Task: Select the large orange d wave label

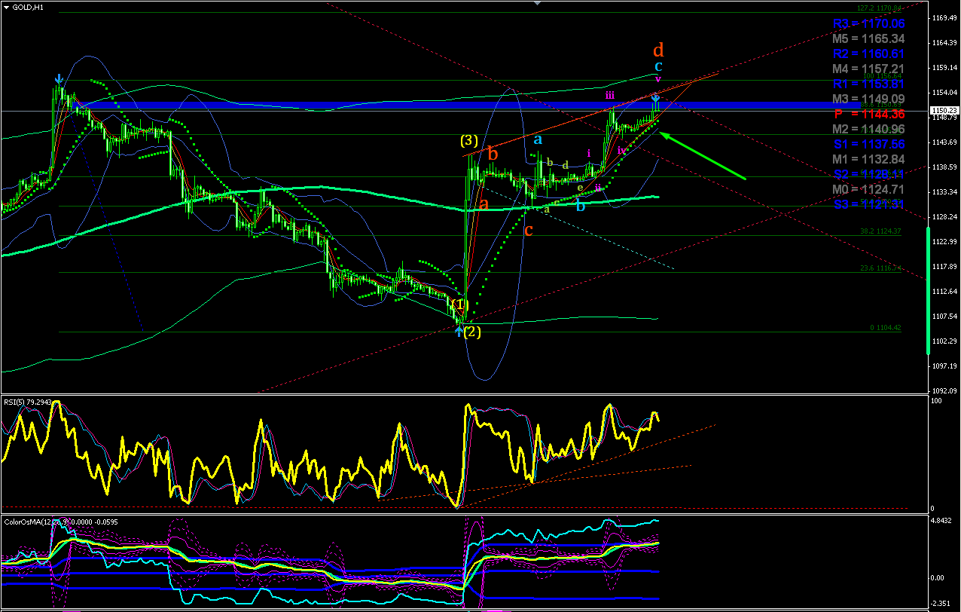Action: pos(658,50)
